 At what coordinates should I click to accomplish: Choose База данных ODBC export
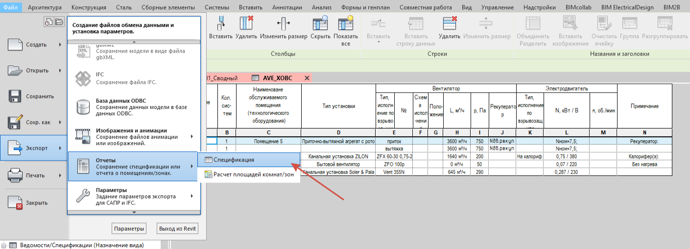[x=134, y=107]
